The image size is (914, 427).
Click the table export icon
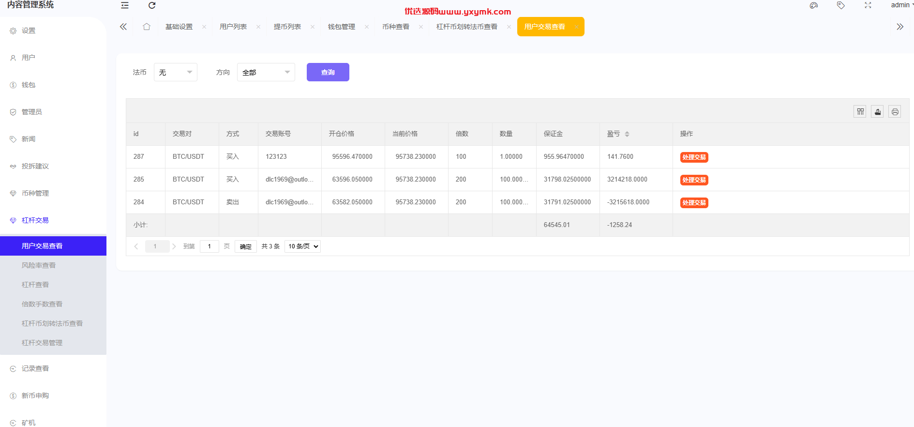click(878, 112)
